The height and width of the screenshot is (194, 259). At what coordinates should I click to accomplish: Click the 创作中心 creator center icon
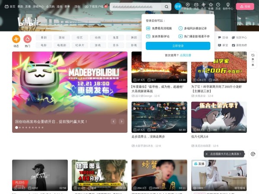click(227, 6)
